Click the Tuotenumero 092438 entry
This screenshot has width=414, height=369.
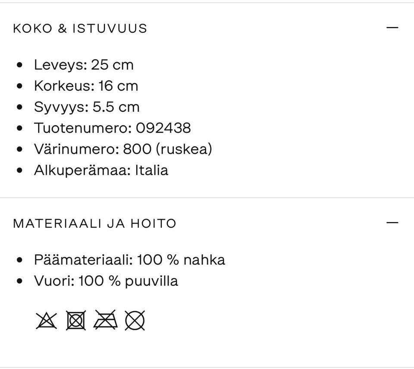click(113, 128)
